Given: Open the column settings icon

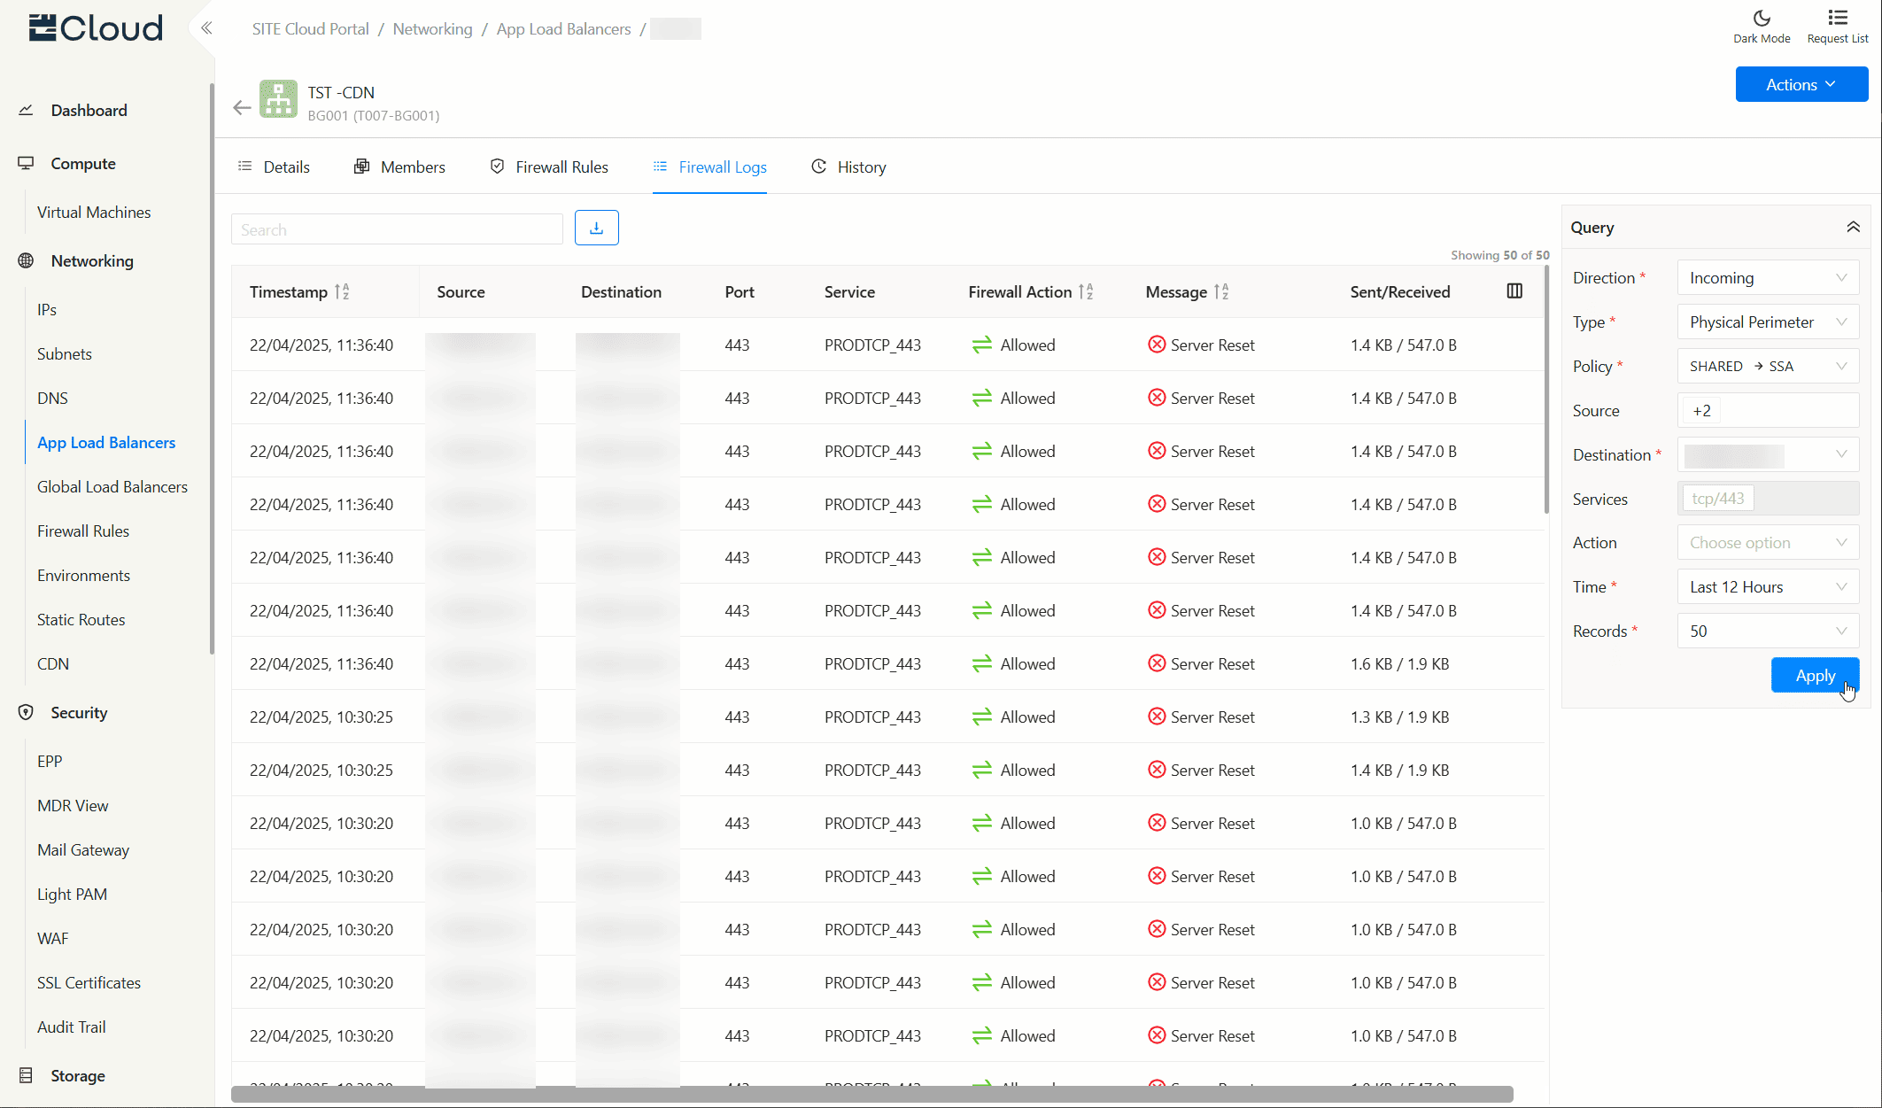Looking at the screenshot, I should [1514, 291].
